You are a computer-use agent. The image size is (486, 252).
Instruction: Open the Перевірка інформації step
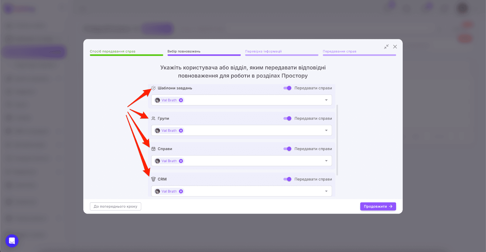(x=282, y=52)
